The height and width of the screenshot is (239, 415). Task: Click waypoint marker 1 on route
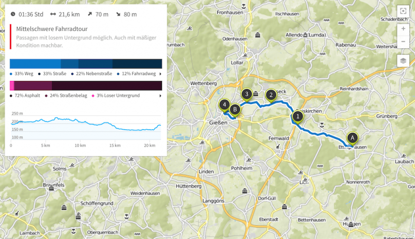297,116
